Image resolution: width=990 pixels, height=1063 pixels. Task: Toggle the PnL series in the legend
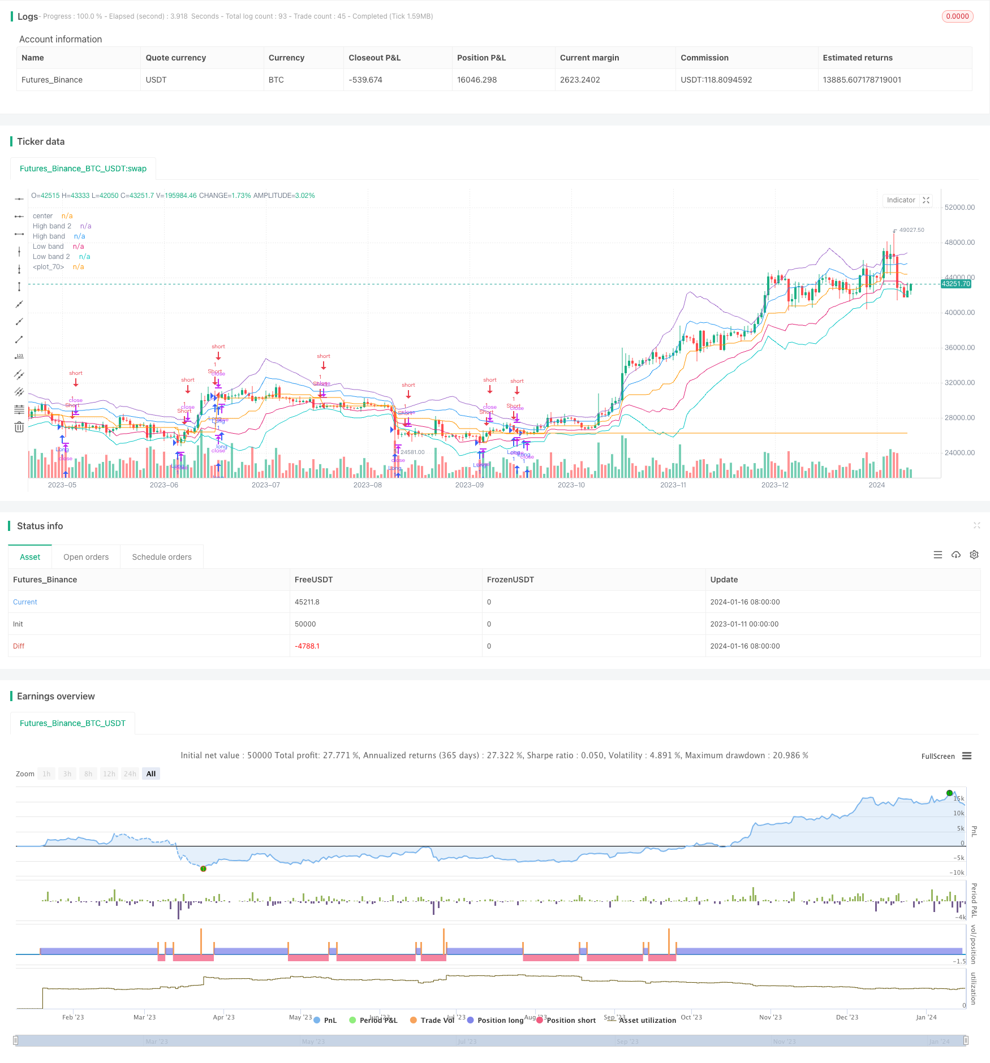(x=325, y=1020)
